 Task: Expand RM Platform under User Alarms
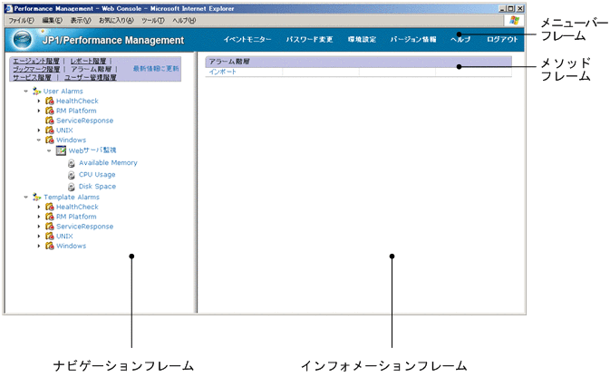click(38, 111)
